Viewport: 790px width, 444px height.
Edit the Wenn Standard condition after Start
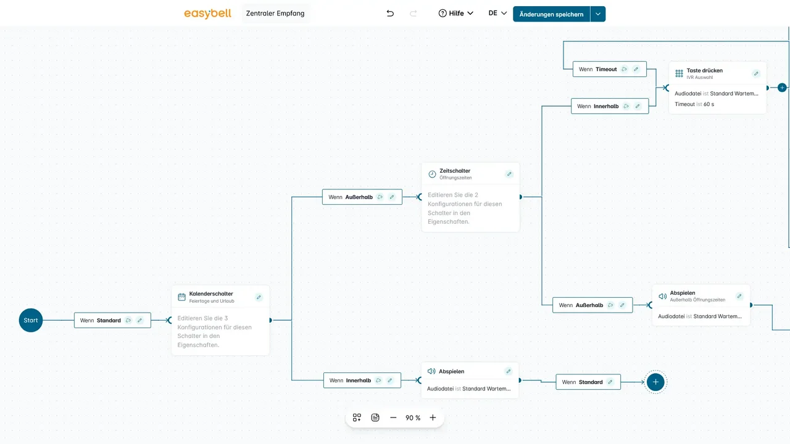pyautogui.click(x=139, y=321)
